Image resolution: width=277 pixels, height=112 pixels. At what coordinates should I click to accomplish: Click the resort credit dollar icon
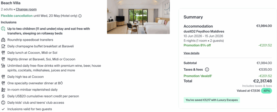(x=3, y=96)
